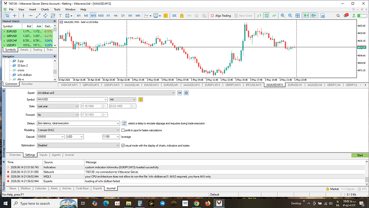Open the H4 timeframe dropdown

coord(122,100)
